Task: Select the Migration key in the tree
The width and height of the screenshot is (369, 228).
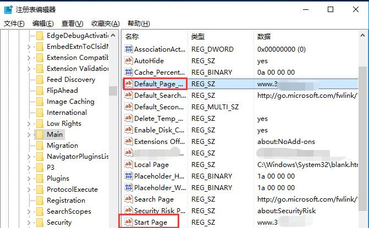Action: pos(62,146)
